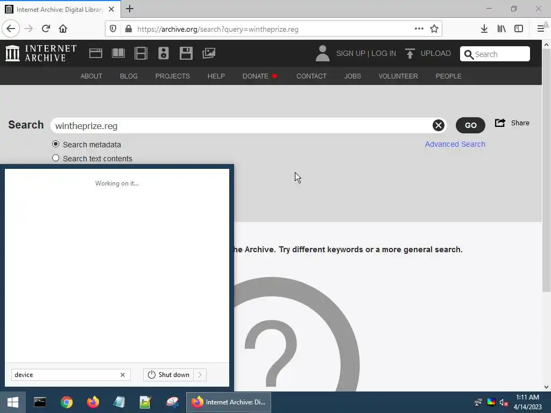
Task: Open the JOBS menu item
Action: point(352,76)
